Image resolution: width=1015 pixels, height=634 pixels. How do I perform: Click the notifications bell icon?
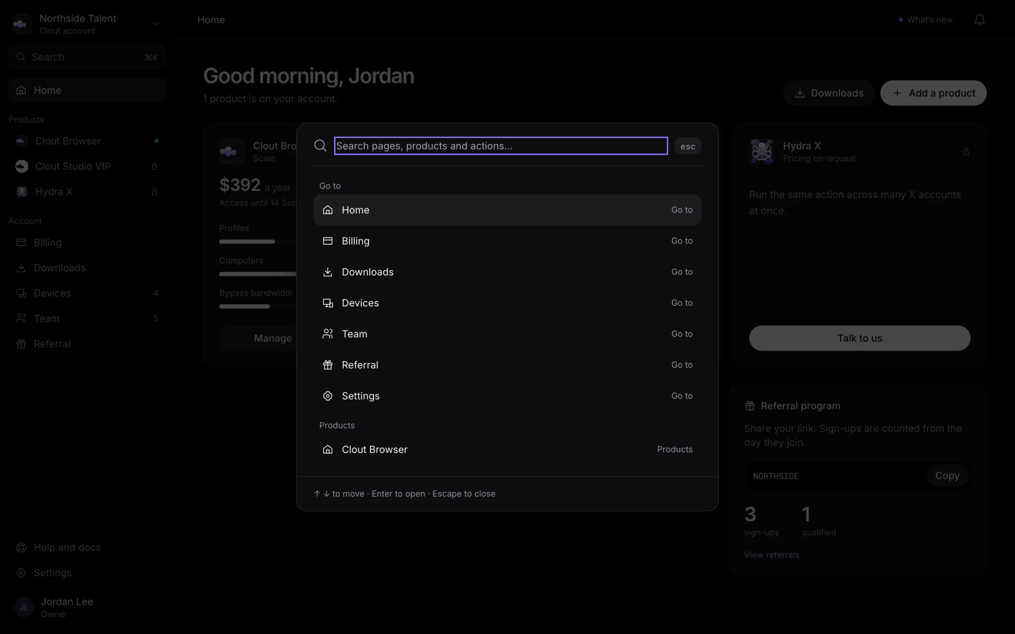tap(979, 20)
